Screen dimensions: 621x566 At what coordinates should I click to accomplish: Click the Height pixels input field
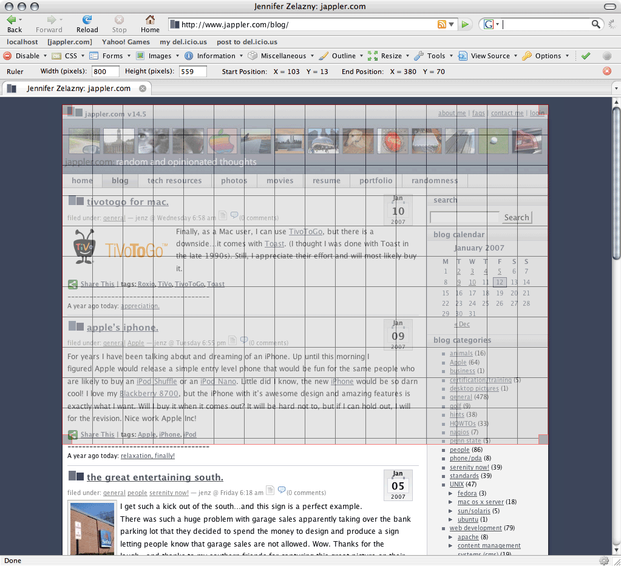coord(193,72)
